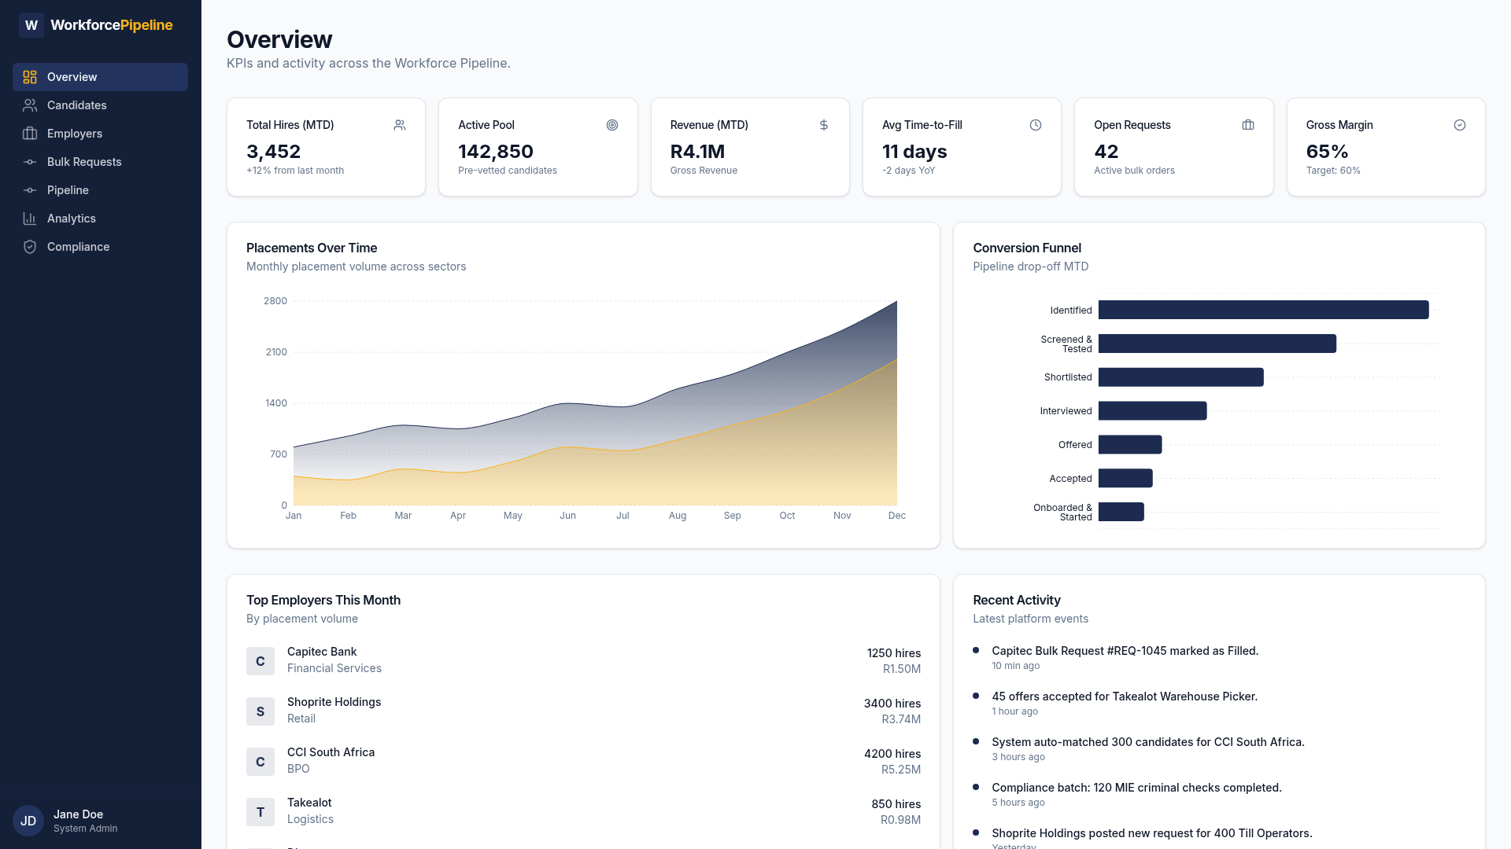
Task: Click the clock icon on Avg Time-to-Fill card
Action: pos(1036,125)
